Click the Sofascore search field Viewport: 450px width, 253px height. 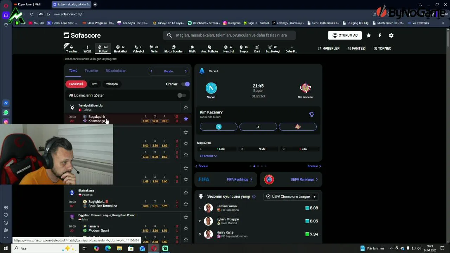click(x=229, y=35)
